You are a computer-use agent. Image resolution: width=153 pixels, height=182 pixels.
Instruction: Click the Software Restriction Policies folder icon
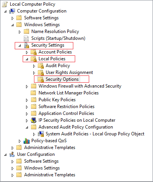pos(34,107)
